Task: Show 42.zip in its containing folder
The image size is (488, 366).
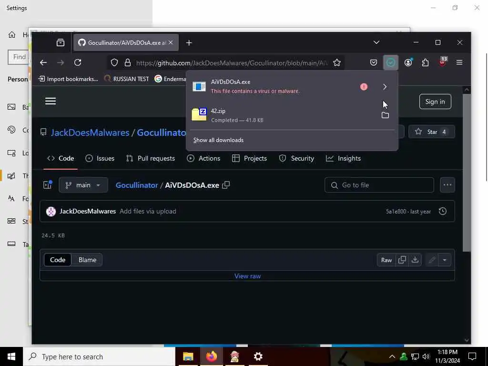Action: point(385,115)
